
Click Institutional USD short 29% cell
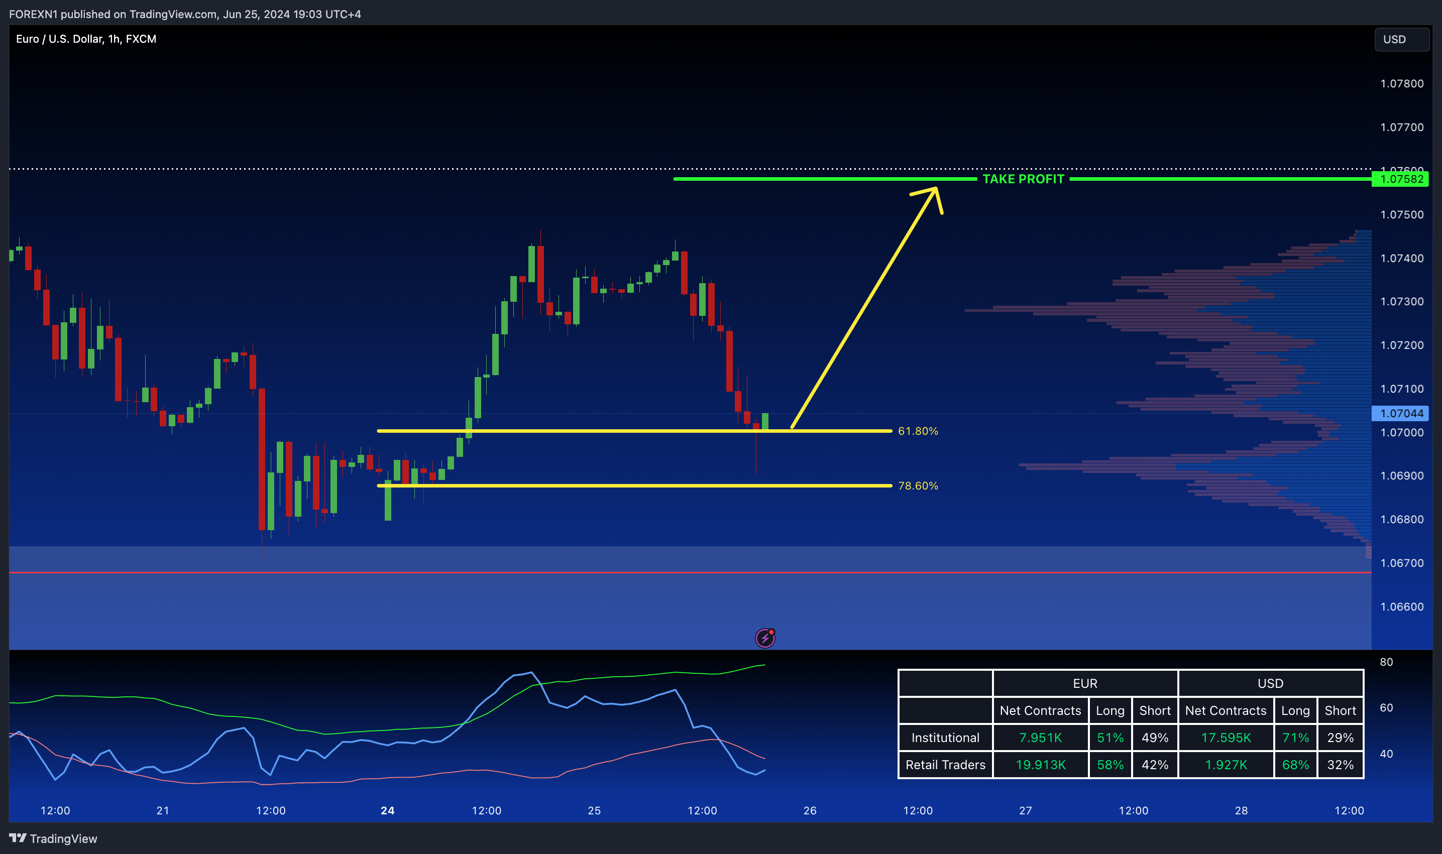(x=1340, y=738)
